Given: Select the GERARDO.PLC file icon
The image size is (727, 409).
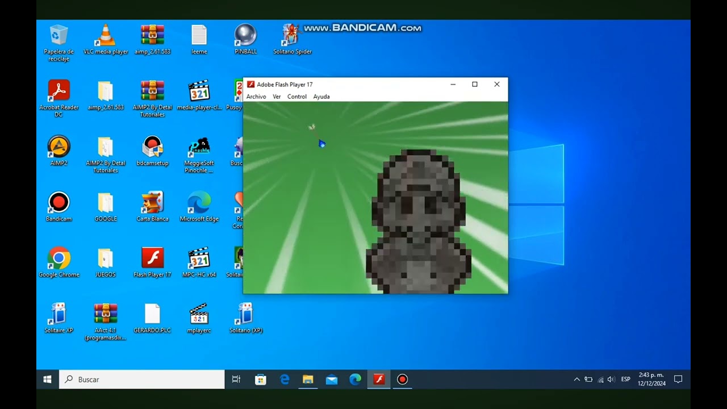Looking at the screenshot, I should pos(152,318).
